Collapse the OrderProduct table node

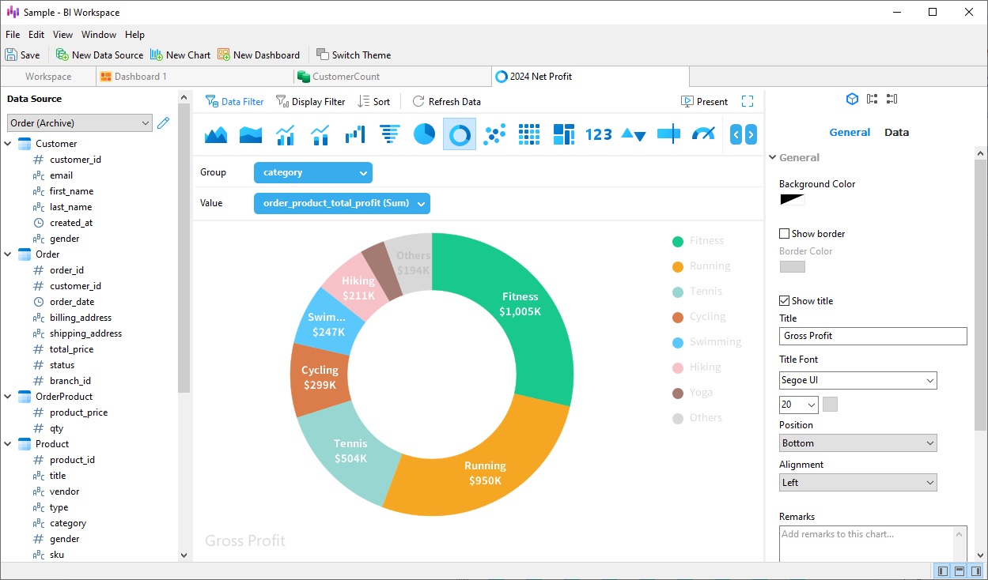point(7,397)
